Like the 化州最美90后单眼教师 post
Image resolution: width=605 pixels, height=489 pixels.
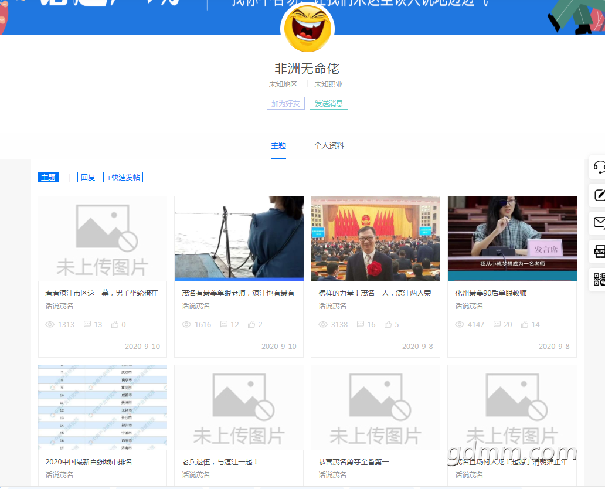tap(525, 324)
